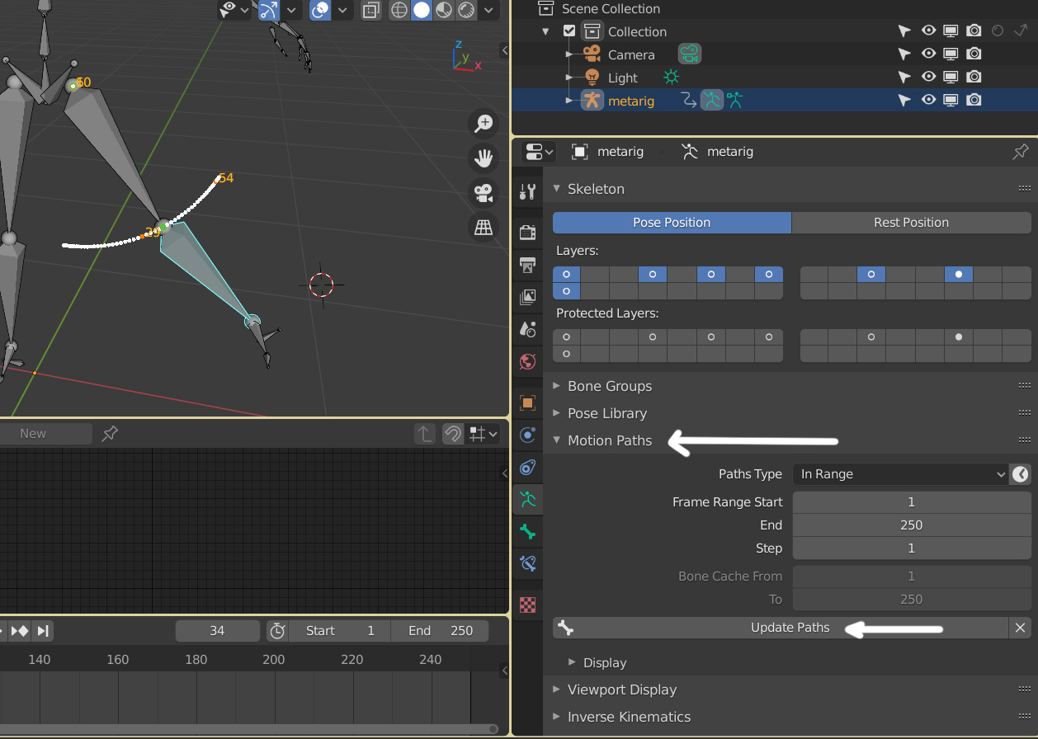Click the timeline current frame field showing 34
Screen dimensions: 1038x739
[217, 631]
